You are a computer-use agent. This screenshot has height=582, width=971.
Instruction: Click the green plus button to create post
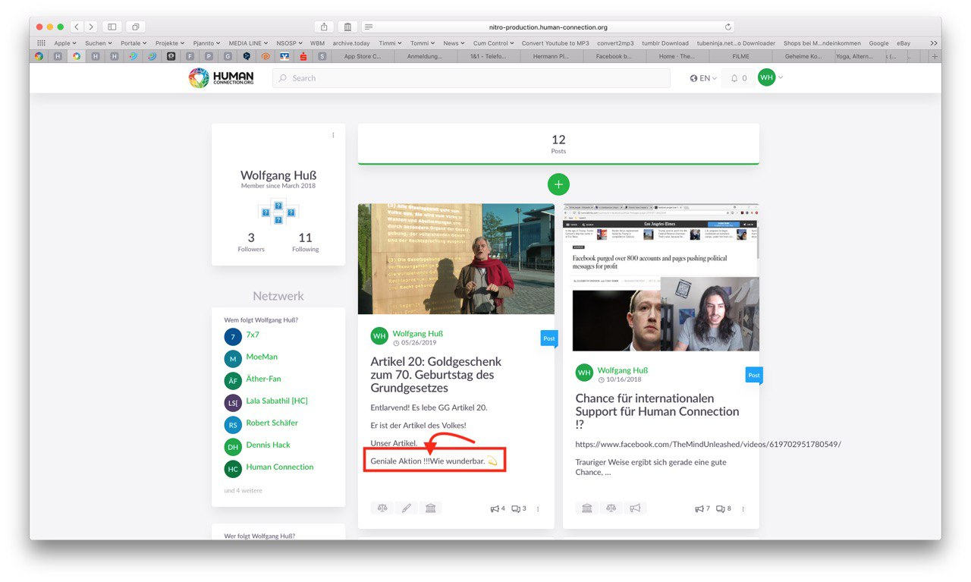pos(558,184)
